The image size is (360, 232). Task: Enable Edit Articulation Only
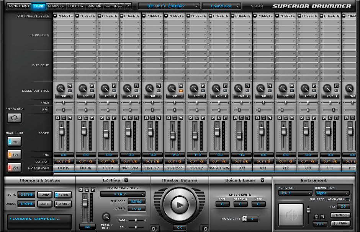click(347, 200)
